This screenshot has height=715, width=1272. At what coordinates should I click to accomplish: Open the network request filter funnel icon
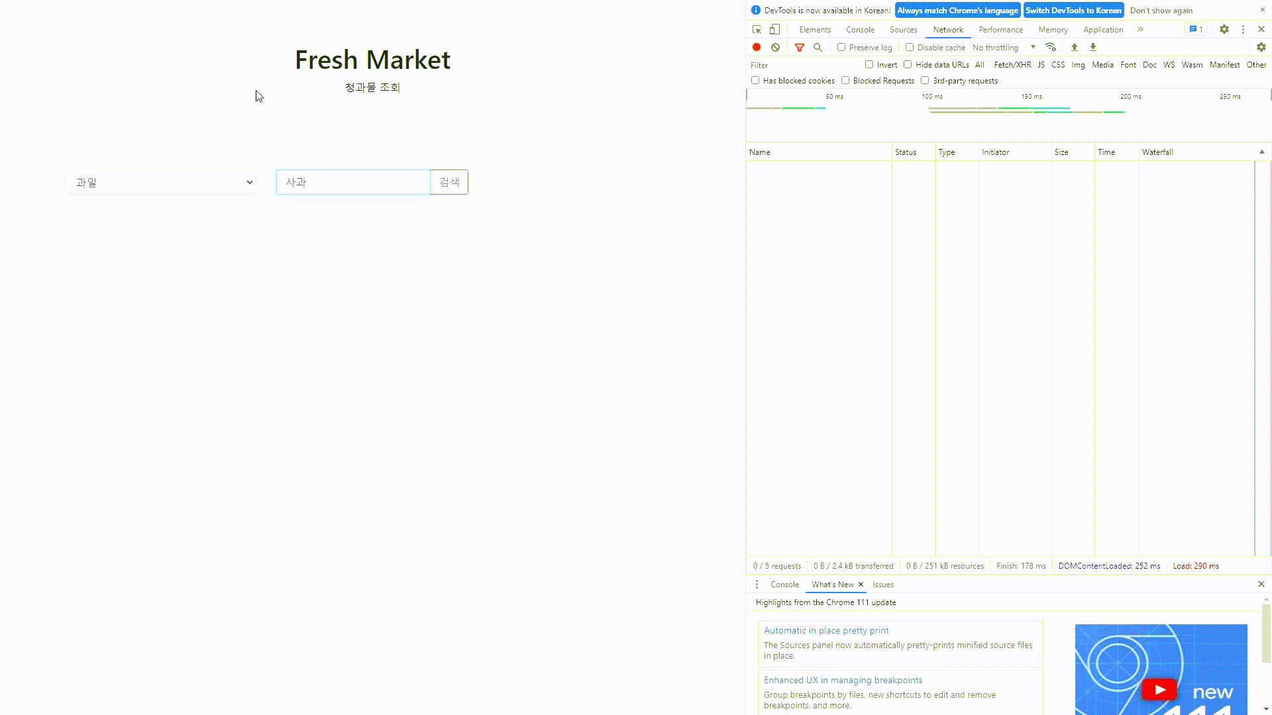tap(800, 47)
